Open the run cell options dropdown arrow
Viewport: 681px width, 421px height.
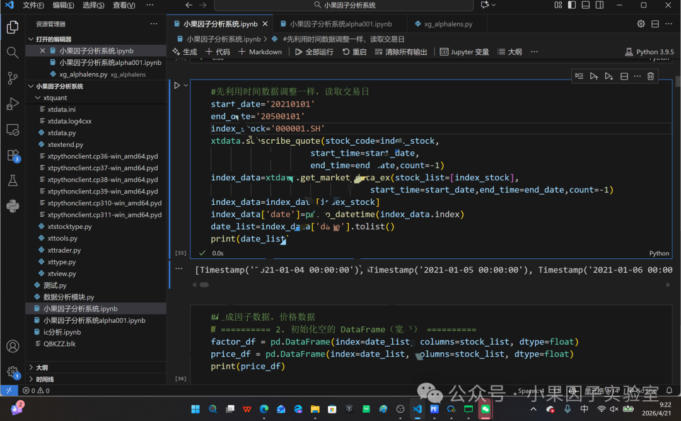pyautogui.click(x=186, y=86)
